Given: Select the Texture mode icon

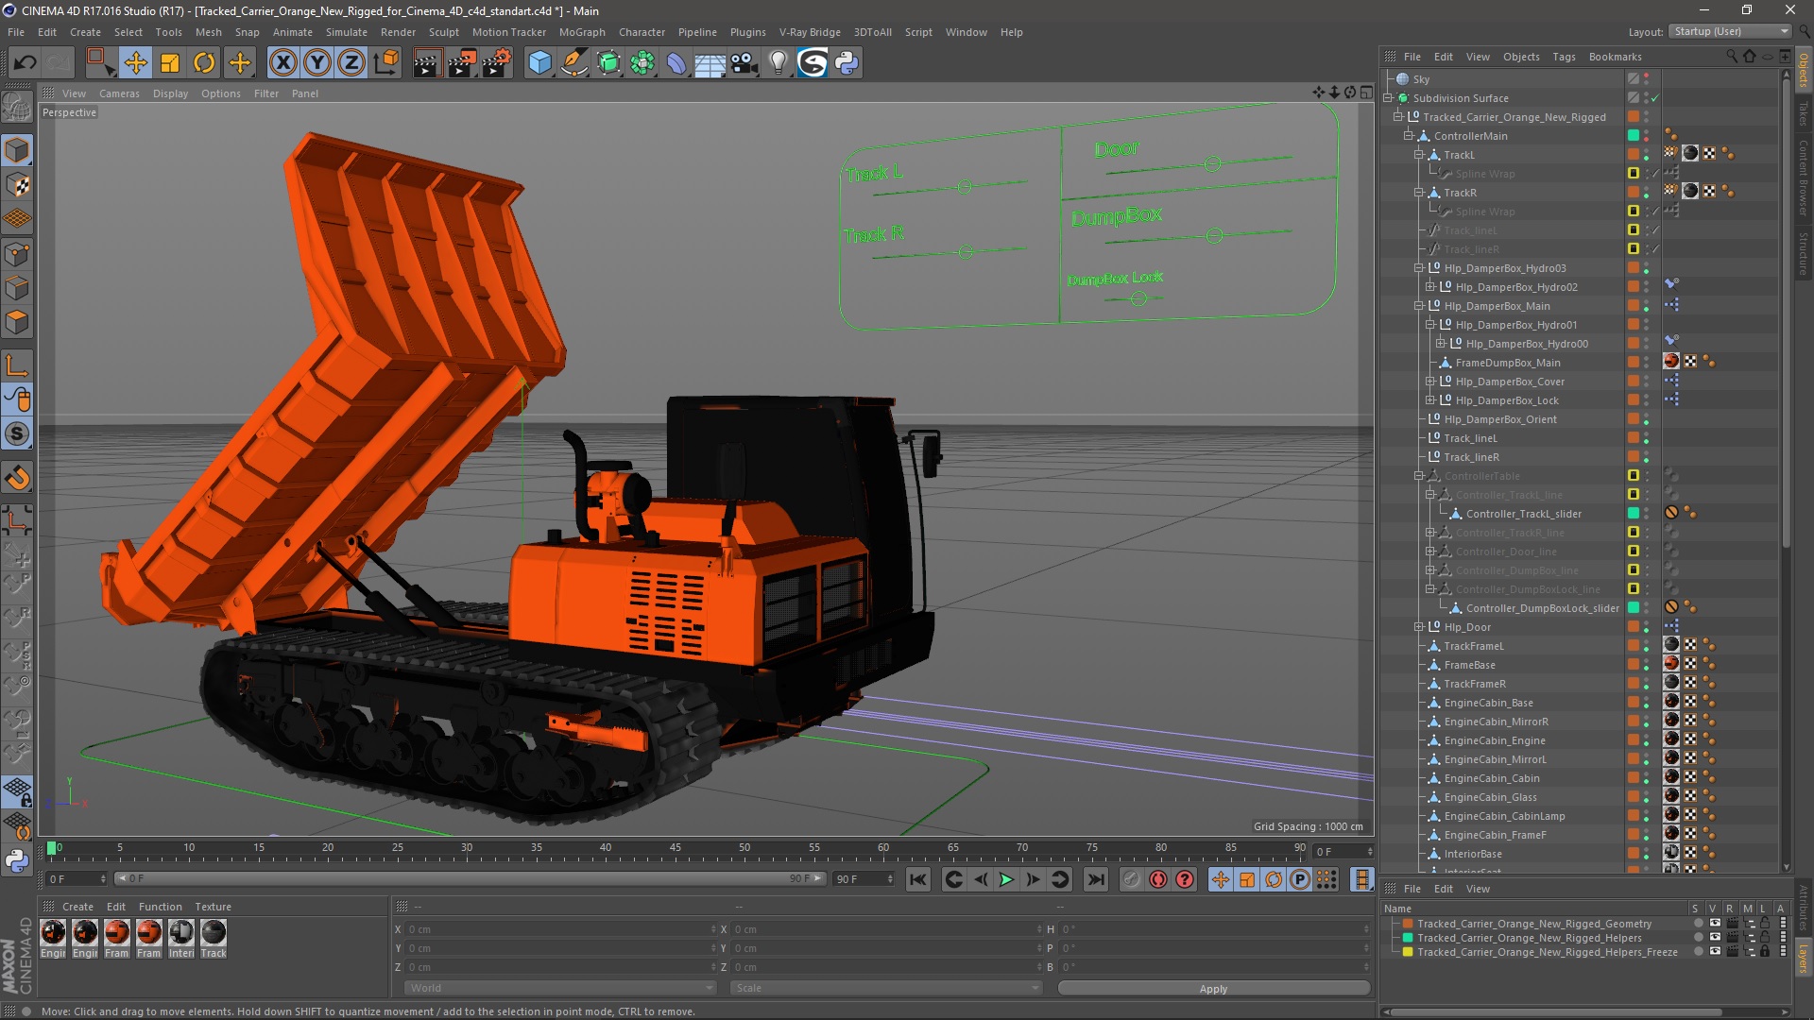Looking at the screenshot, I should click(x=17, y=185).
